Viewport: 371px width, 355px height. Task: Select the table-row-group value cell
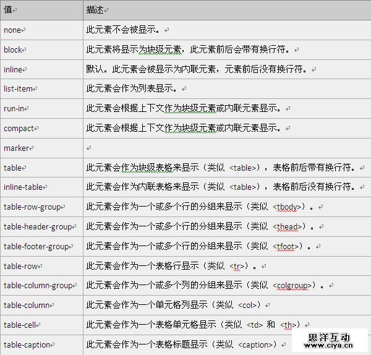[x=42, y=207]
